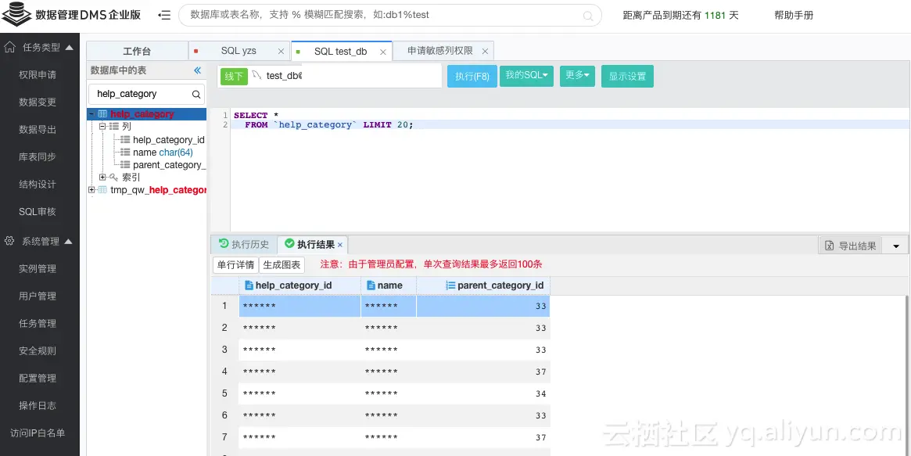Click the 导出结果 button

click(851, 246)
